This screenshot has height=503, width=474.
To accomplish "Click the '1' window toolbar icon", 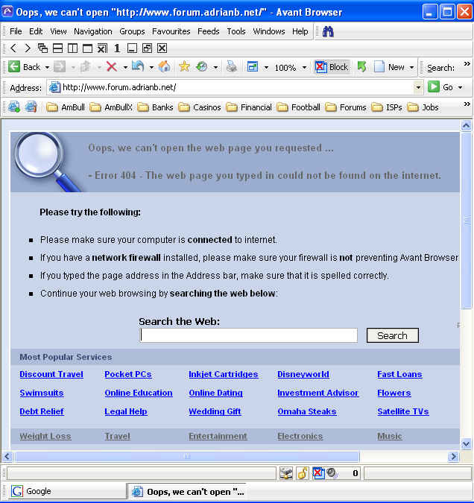I will (117, 48).
